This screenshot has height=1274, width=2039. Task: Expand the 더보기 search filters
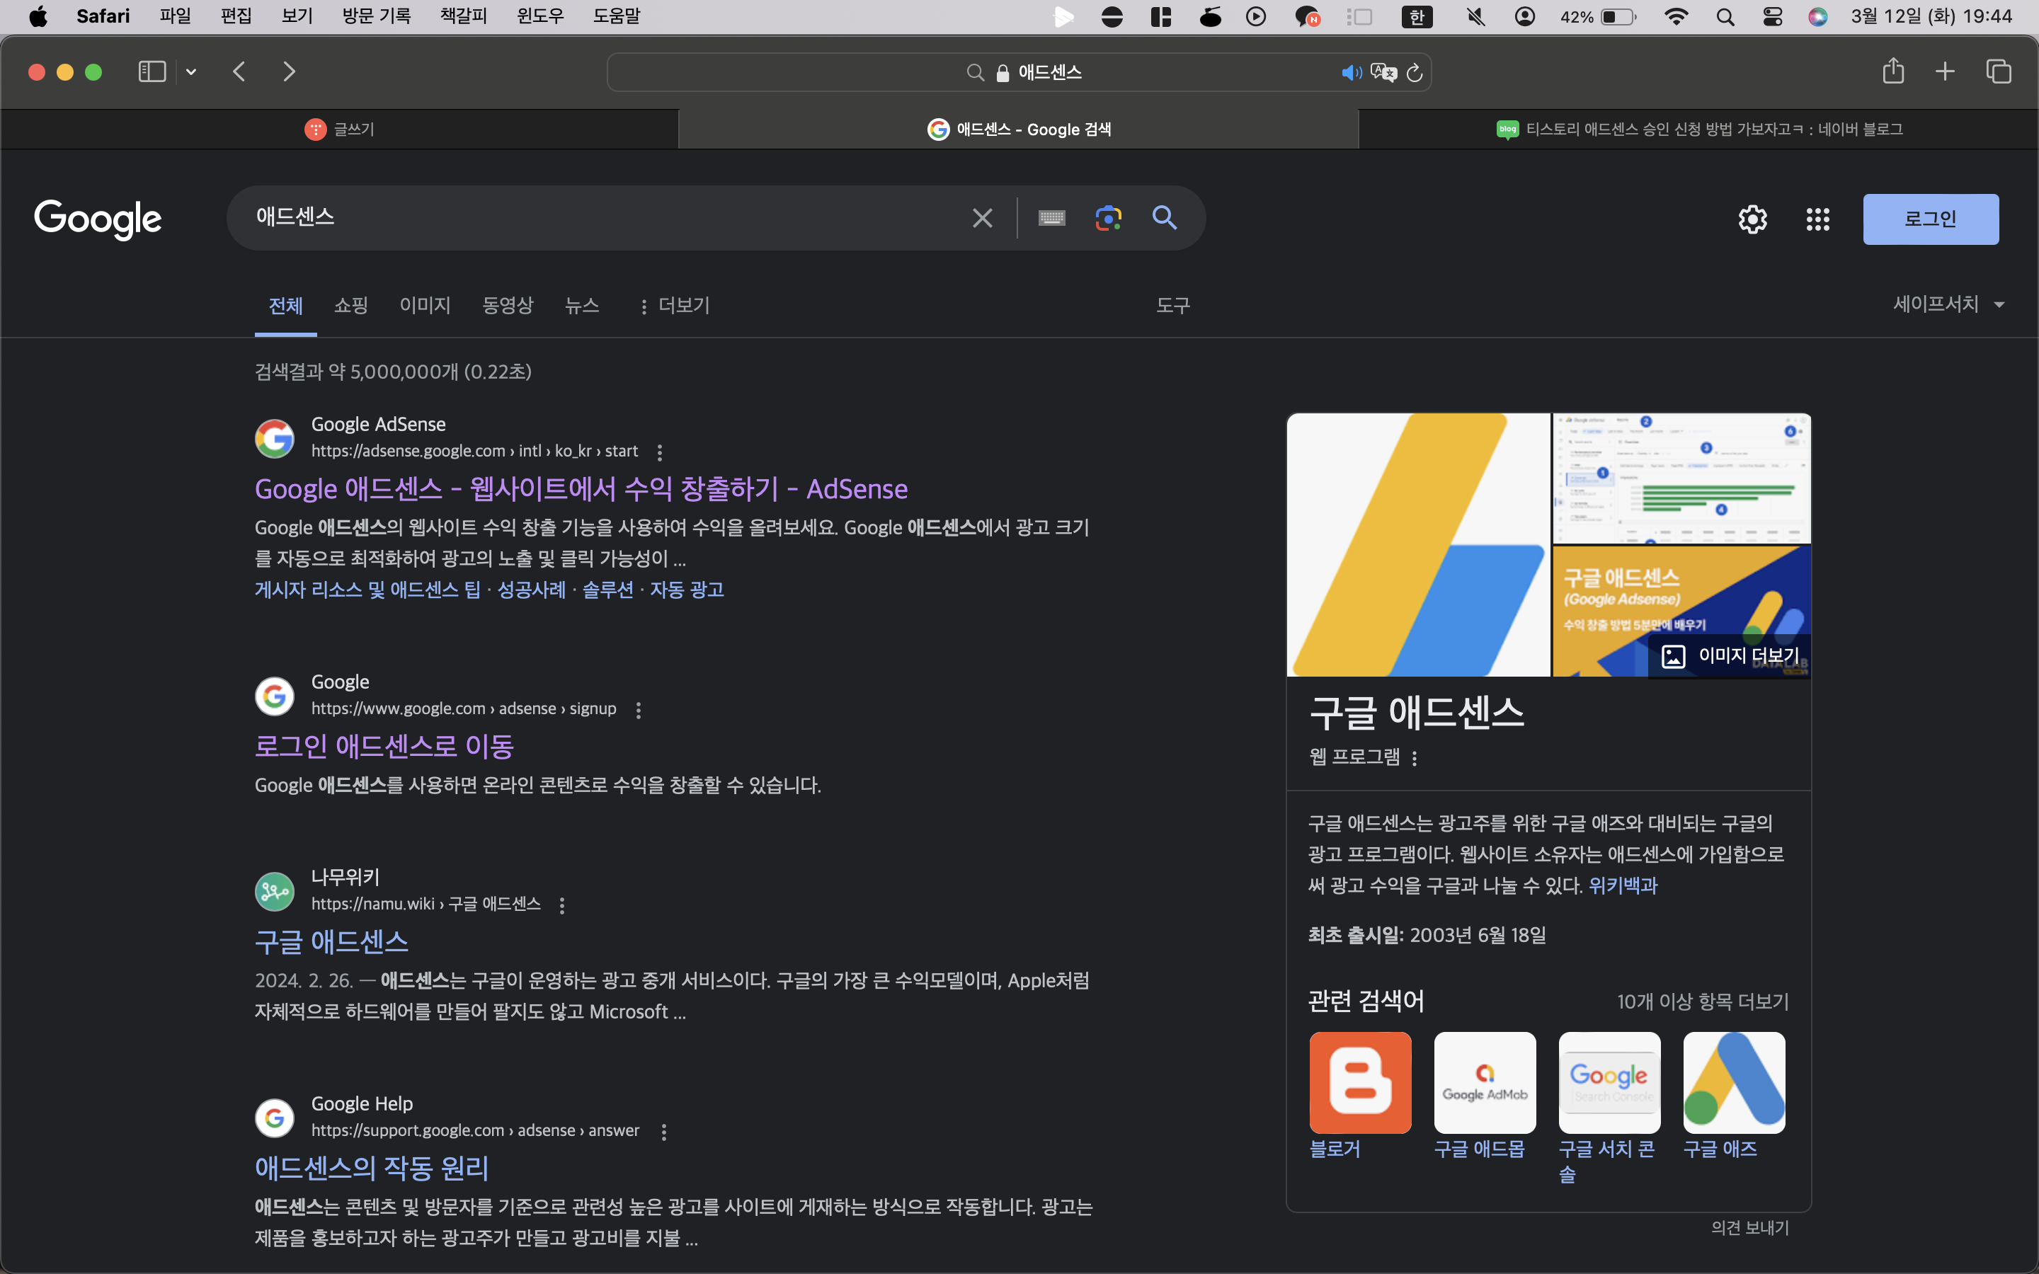click(674, 306)
